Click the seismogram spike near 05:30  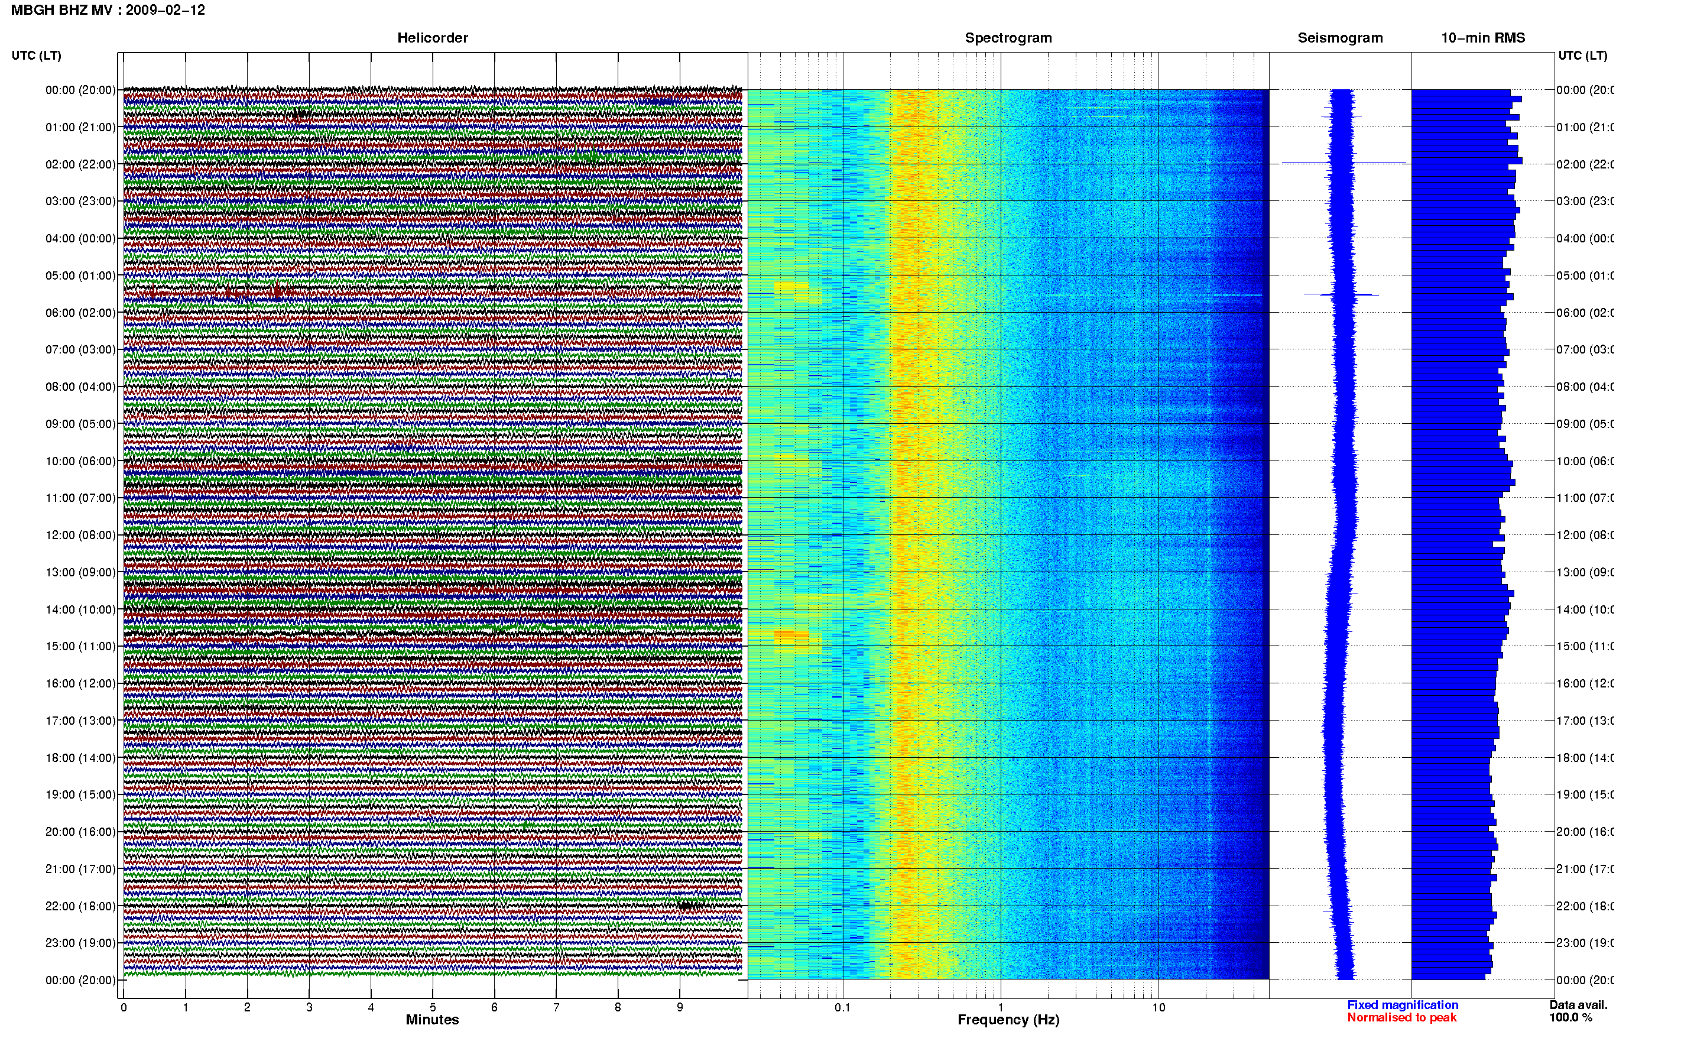[1341, 295]
